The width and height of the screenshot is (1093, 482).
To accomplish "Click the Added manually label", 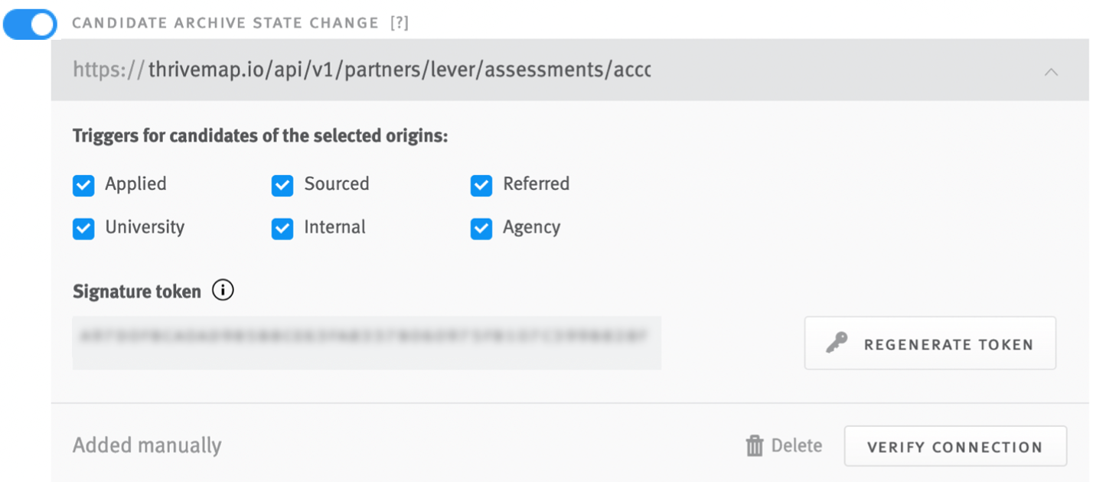I will [x=146, y=445].
